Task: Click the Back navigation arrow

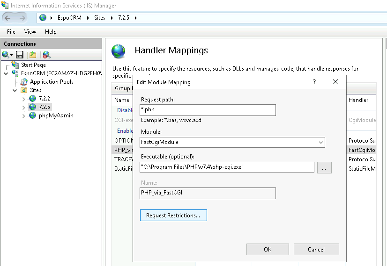Action: (x=8, y=18)
